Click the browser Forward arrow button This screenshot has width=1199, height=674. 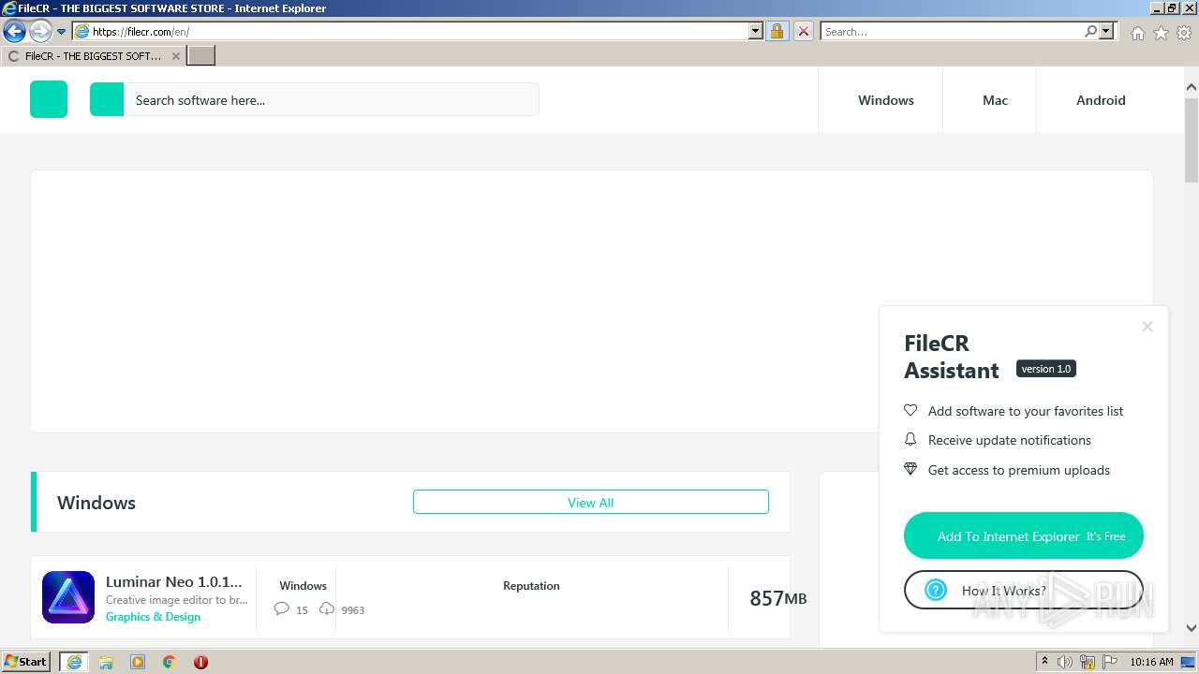pos(40,32)
